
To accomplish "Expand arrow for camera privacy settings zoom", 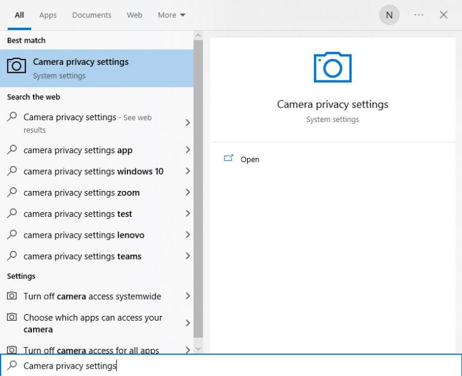I will pos(188,192).
